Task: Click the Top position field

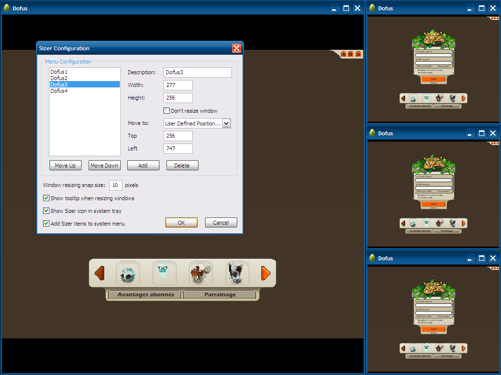Action: point(178,136)
